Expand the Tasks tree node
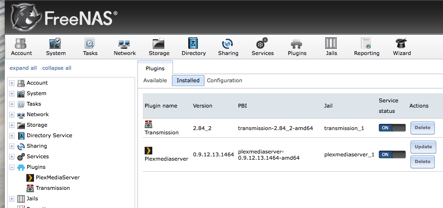This screenshot has height=208, width=443. pos(11,104)
